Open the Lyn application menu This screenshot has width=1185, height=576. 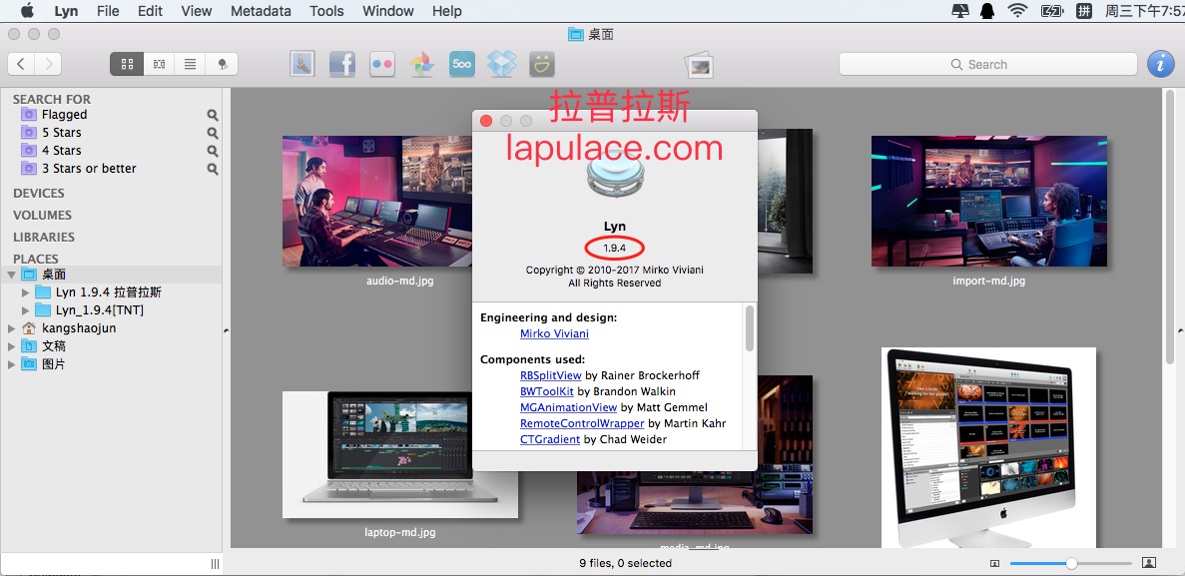click(66, 11)
